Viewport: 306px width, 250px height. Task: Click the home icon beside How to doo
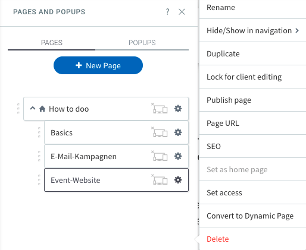tap(42, 109)
